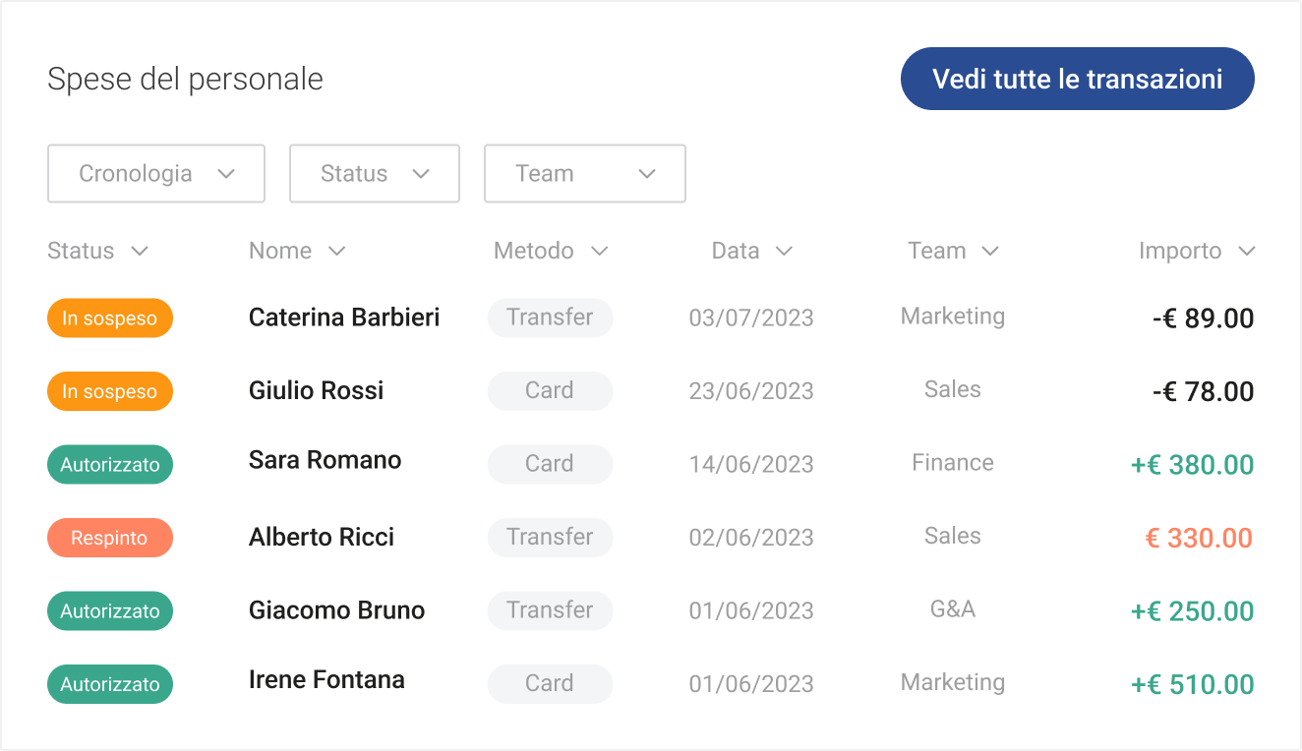The height and width of the screenshot is (751, 1302).
Task: Open the Status filter dropdown
Action: coord(375,174)
